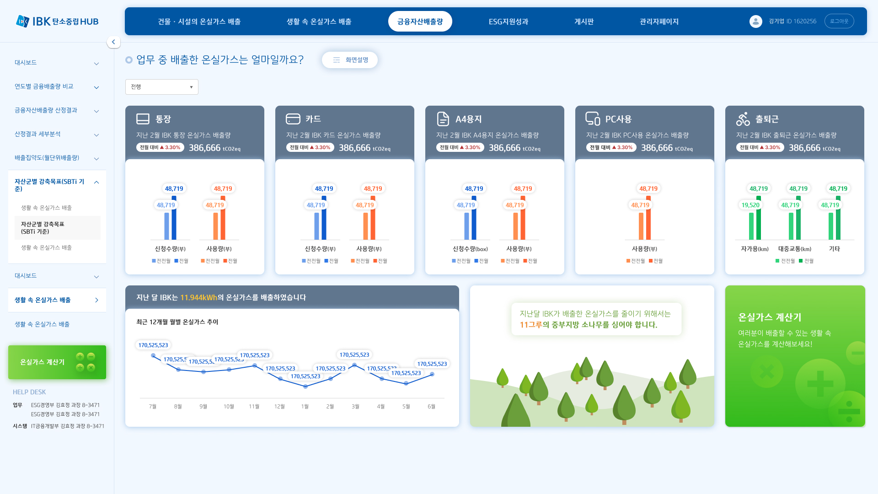Click the 전월 대비 3.30% badge in 카드 card
The image size is (878, 494).
tap(310, 147)
